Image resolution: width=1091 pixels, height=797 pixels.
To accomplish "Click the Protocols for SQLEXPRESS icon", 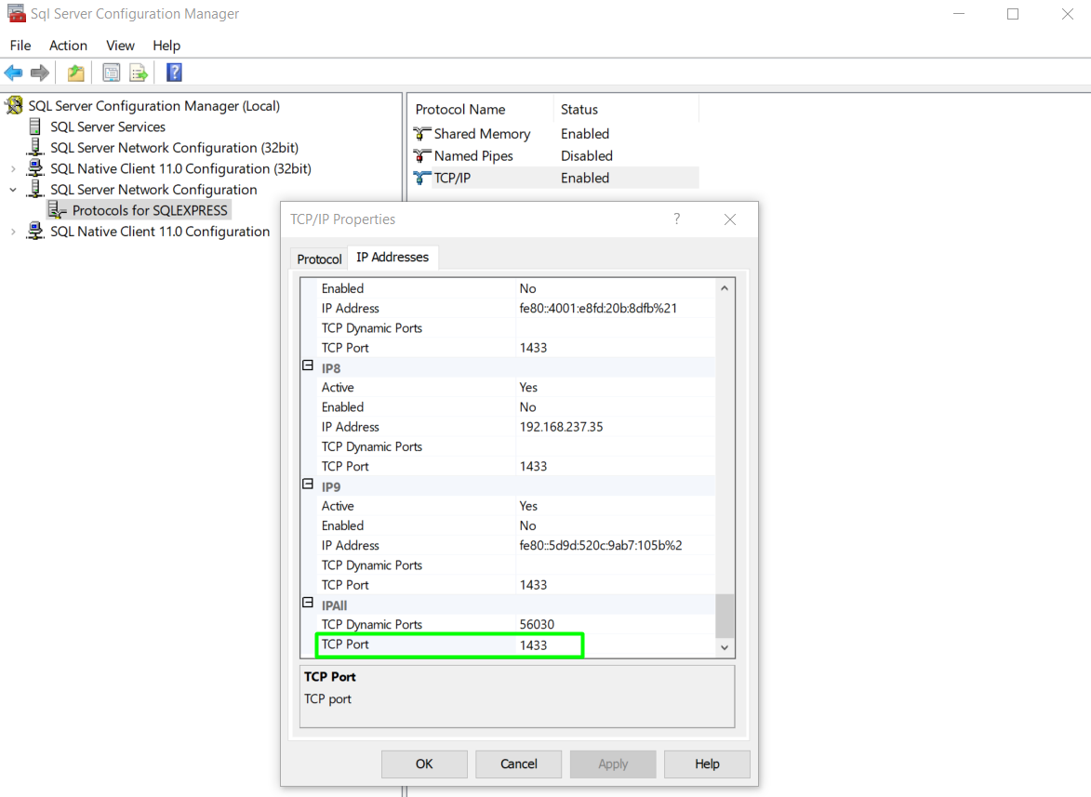I will pos(57,210).
